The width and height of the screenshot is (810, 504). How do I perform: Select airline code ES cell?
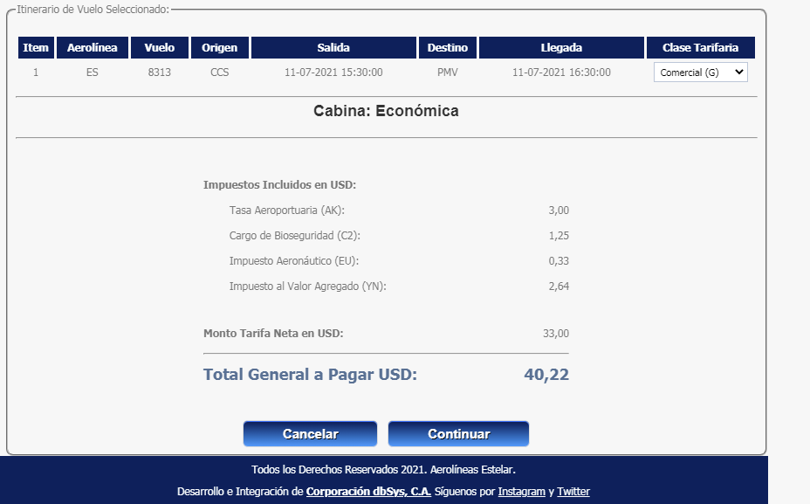coord(92,72)
